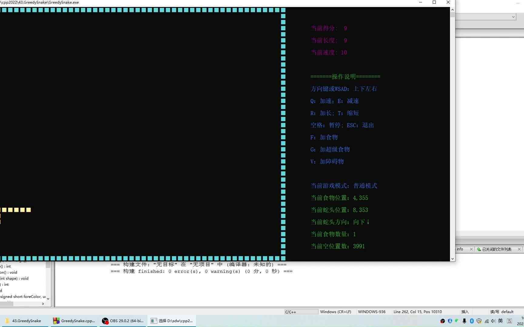This screenshot has height=327, width=524.
Task: Click the C/C++ language status field
Action: [x=301, y=312]
